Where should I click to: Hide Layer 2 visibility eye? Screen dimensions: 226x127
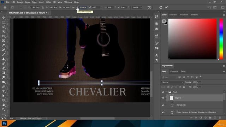point(163,98)
